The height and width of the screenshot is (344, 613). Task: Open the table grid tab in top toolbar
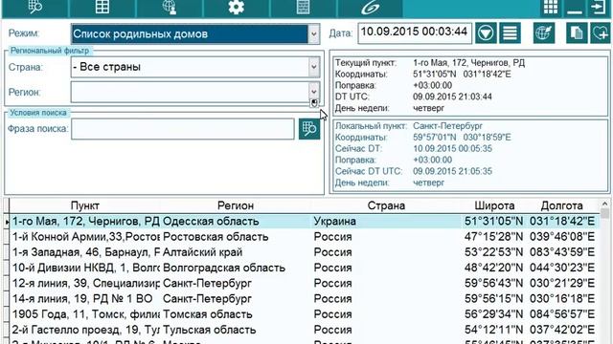102,8
